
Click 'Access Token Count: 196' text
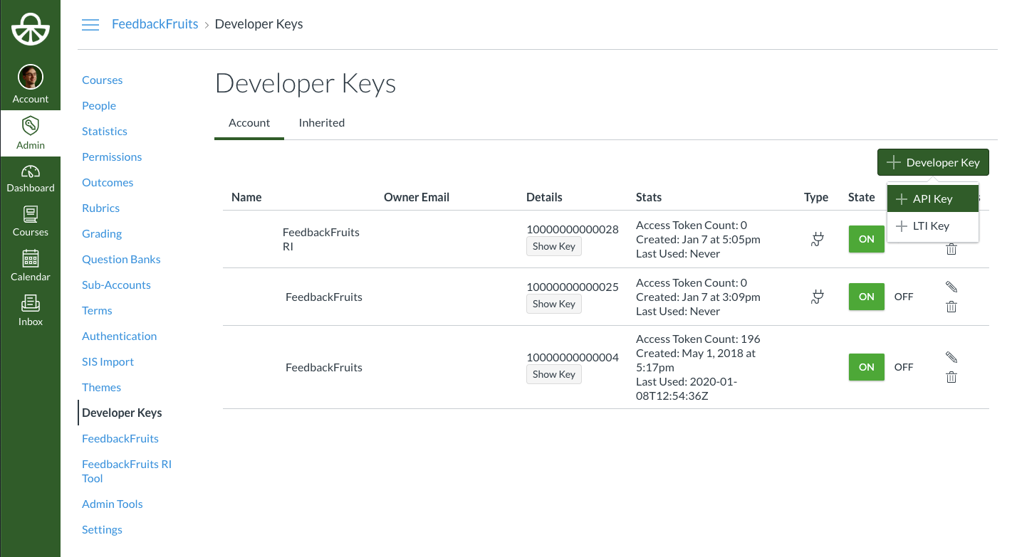(x=698, y=339)
